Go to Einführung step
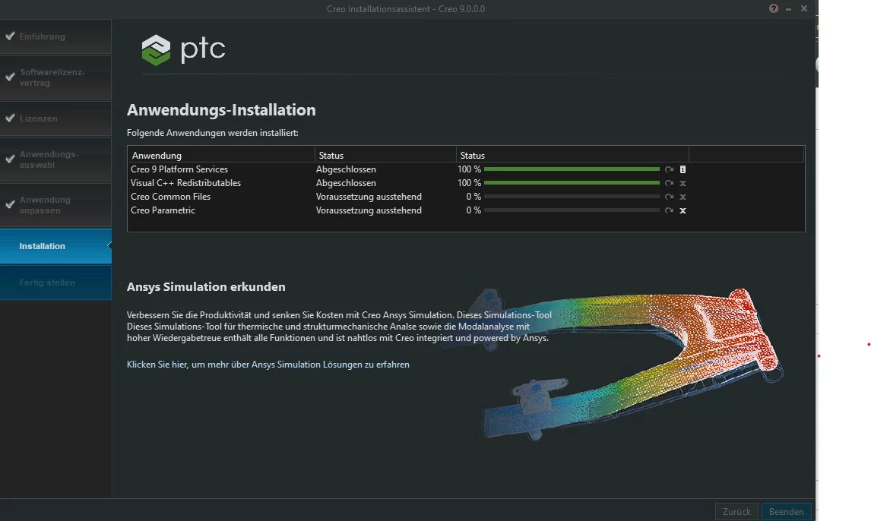The width and height of the screenshot is (871, 521). pyautogui.click(x=55, y=36)
